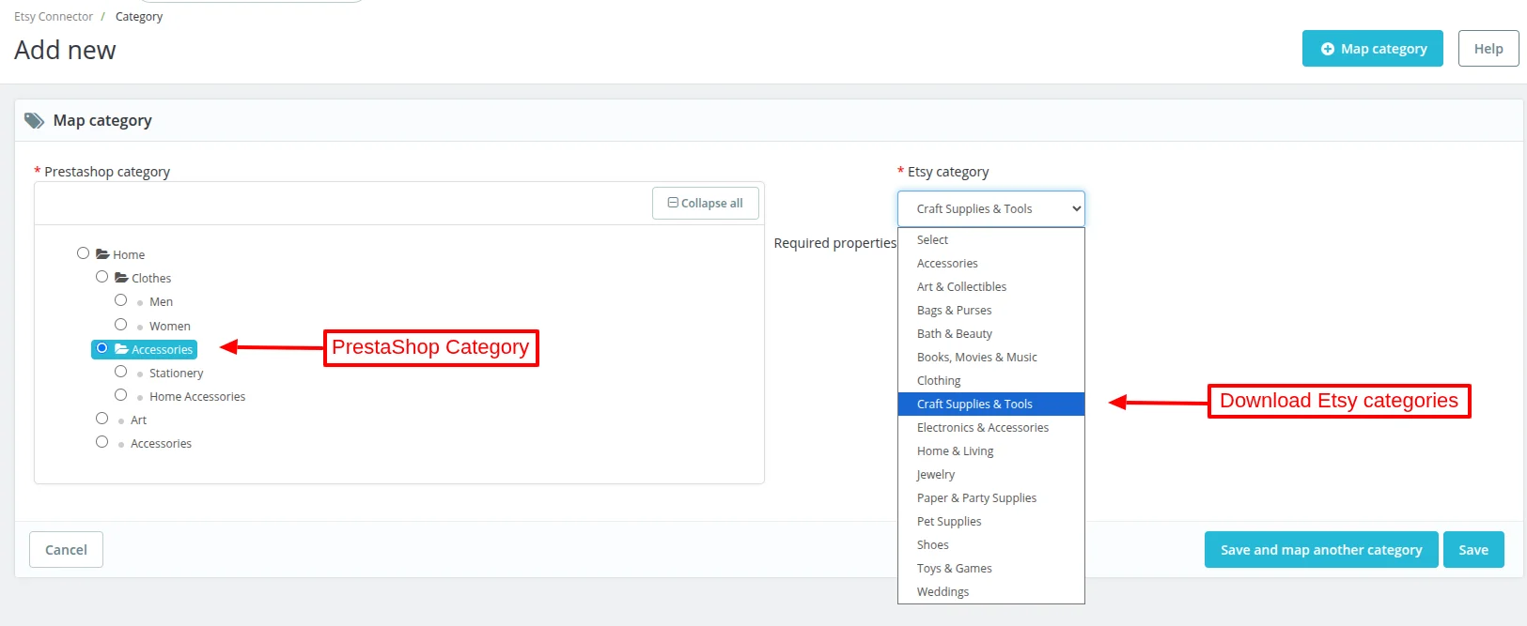Choose Books, Movies & Music option

pos(991,358)
